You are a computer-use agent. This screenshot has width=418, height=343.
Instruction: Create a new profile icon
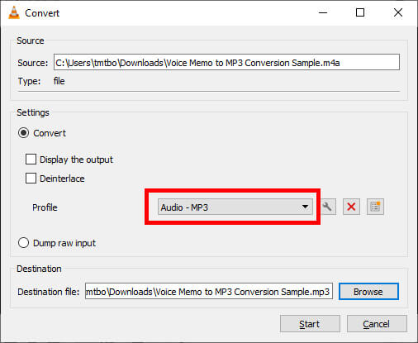coord(375,207)
